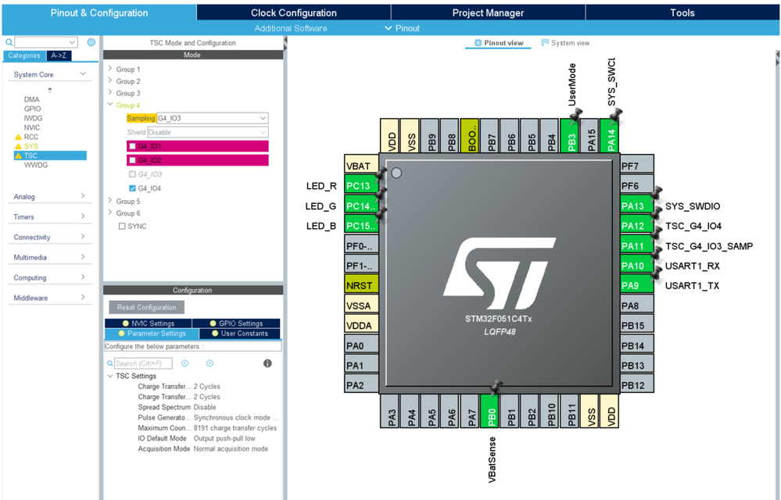This screenshot has width=781, height=500.
Task: Click the settings gear icon near search
Action: coord(91,42)
